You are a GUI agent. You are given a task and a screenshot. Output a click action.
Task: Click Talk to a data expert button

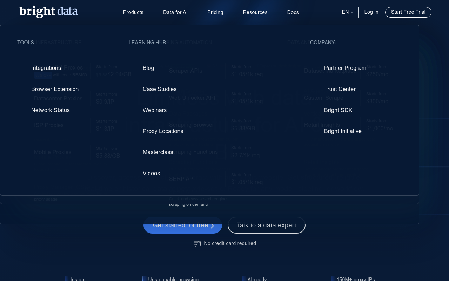(x=267, y=225)
